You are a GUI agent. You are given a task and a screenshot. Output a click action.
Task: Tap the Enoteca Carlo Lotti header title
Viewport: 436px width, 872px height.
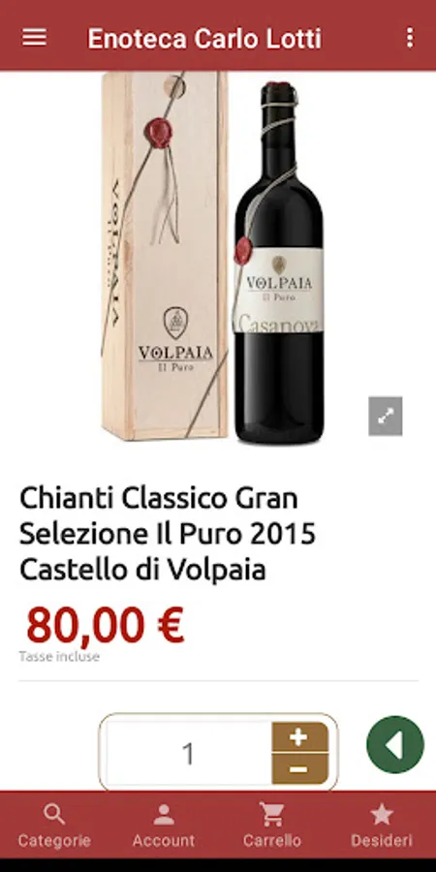204,39
